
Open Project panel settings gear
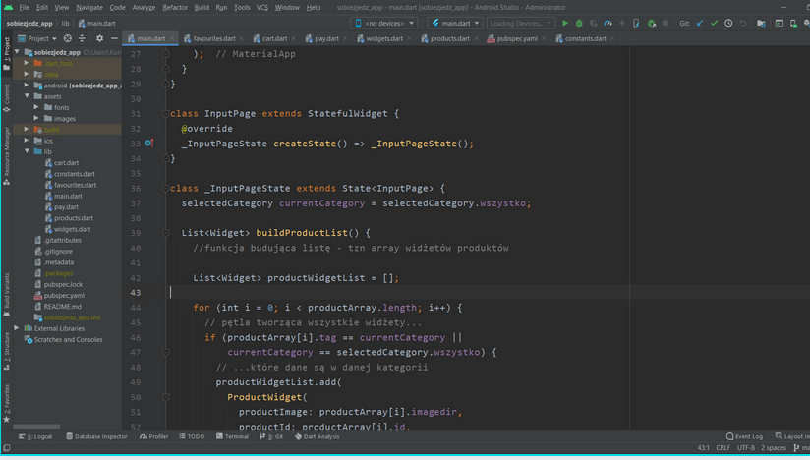tap(99, 38)
